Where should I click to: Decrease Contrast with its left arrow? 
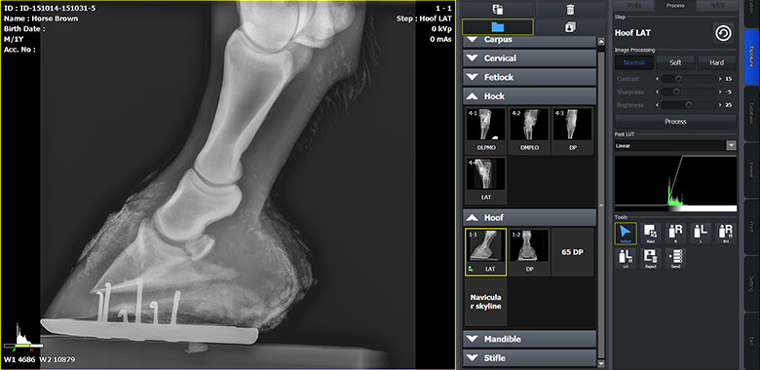pos(658,79)
